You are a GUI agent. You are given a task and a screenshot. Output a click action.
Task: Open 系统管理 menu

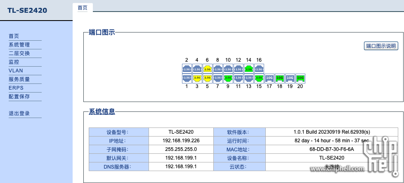(x=19, y=45)
